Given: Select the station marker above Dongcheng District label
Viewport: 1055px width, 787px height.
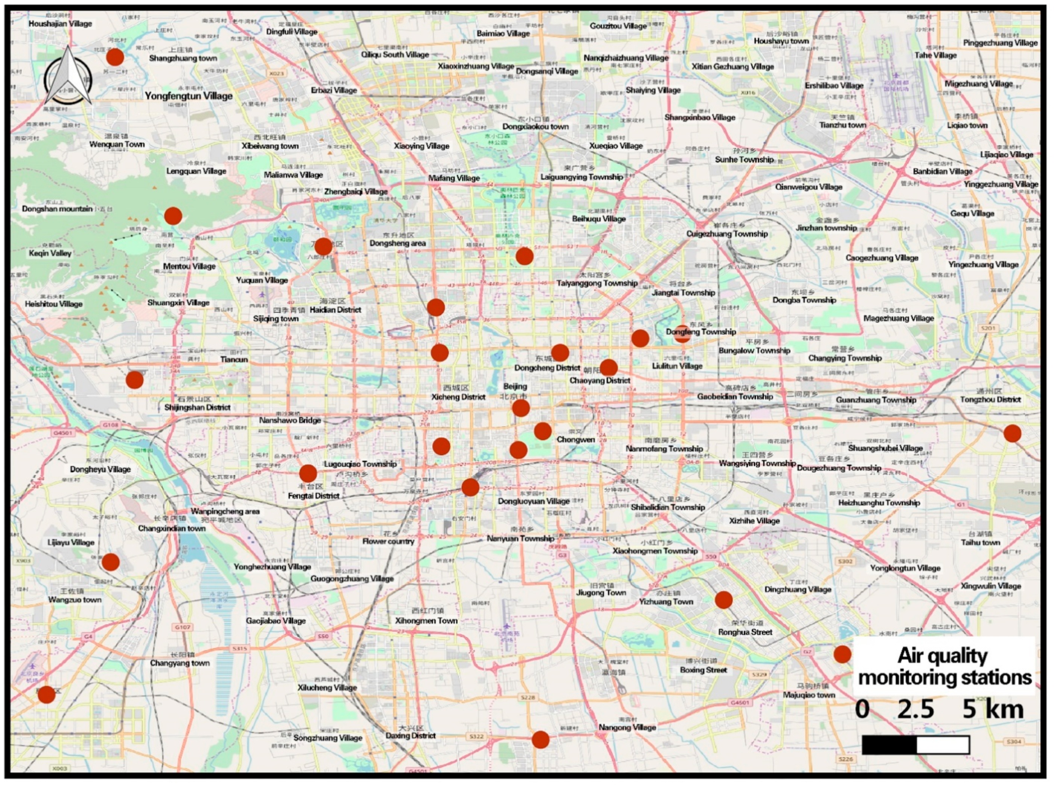Looking at the screenshot, I should coord(559,352).
